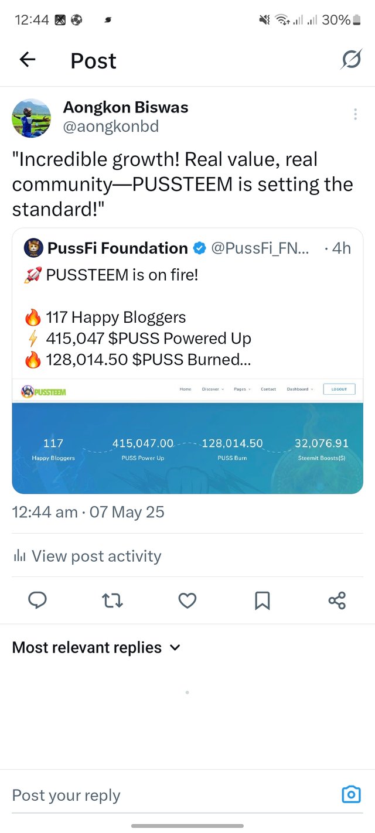Screen dimensions: 375x833
Task: Expand Most relevant replies dropdown
Action: [x=97, y=647]
